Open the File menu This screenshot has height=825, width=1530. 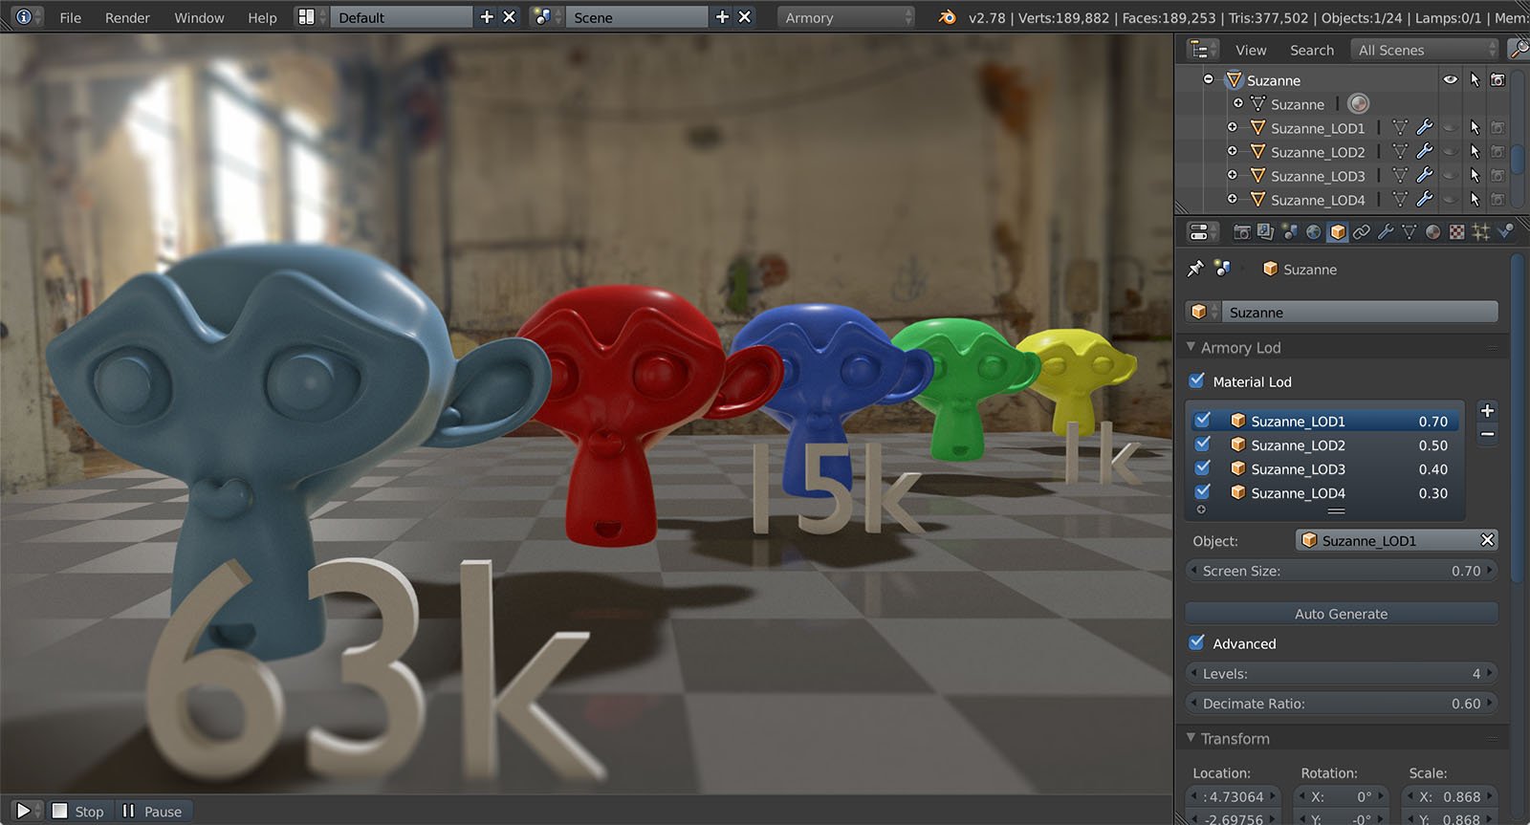(x=70, y=17)
